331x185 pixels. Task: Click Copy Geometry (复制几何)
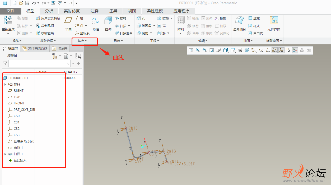click(x=45, y=26)
